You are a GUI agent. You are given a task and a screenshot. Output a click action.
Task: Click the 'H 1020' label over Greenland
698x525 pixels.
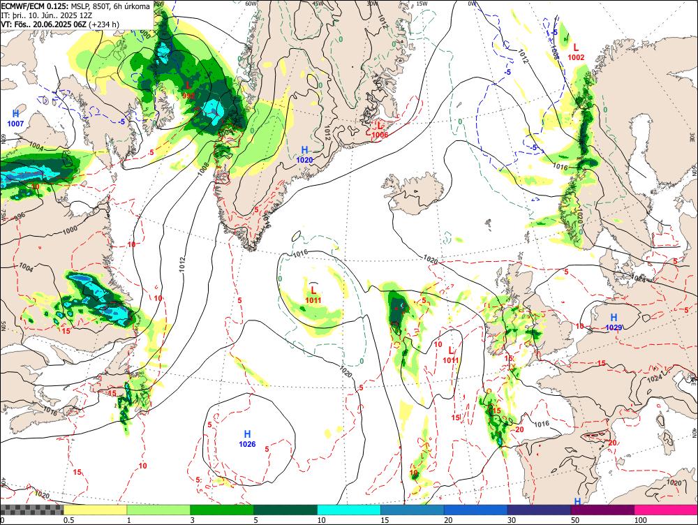pos(304,154)
